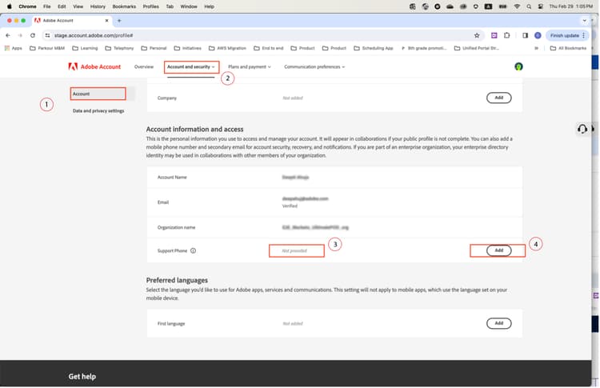Open the headset support chat icon
This screenshot has height=388, width=600.
click(582, 129)
